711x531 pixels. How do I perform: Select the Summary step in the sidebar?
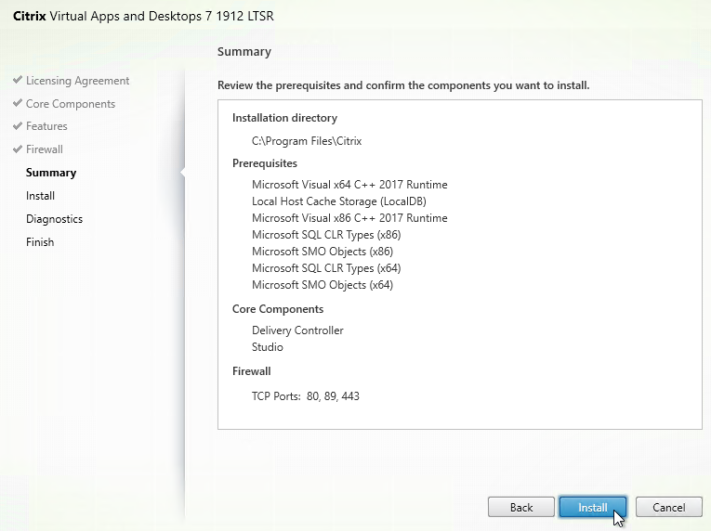[x=51, y=173]
